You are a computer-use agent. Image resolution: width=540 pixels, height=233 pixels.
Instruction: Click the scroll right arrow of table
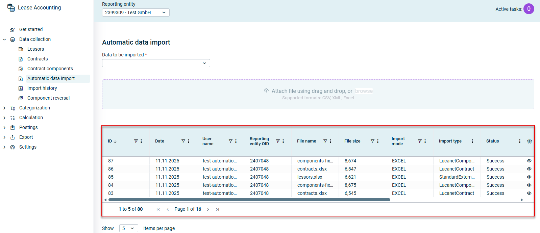click(522, 200)
